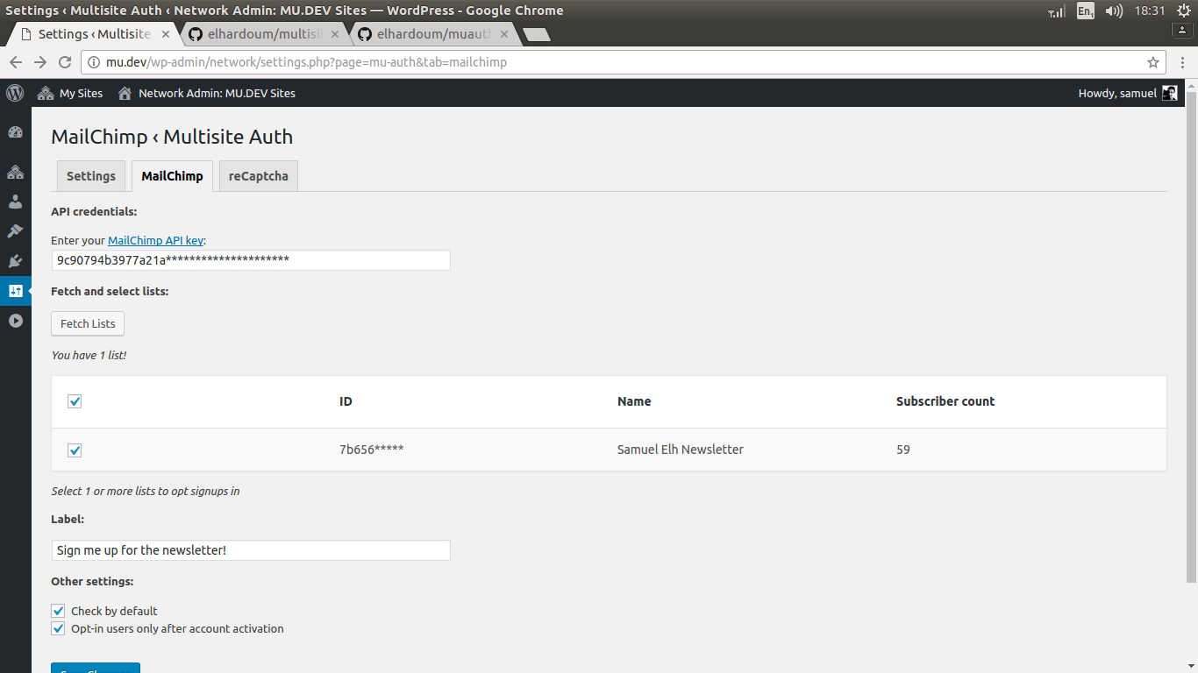Open the Plugins sidebar icon
Viewport: 1198px width, 673px height.
pos(15,261)
